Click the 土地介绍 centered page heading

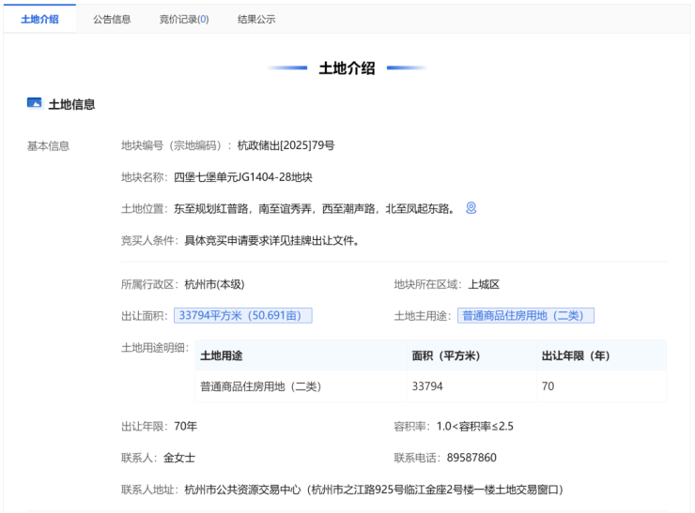tap(347, 68)
